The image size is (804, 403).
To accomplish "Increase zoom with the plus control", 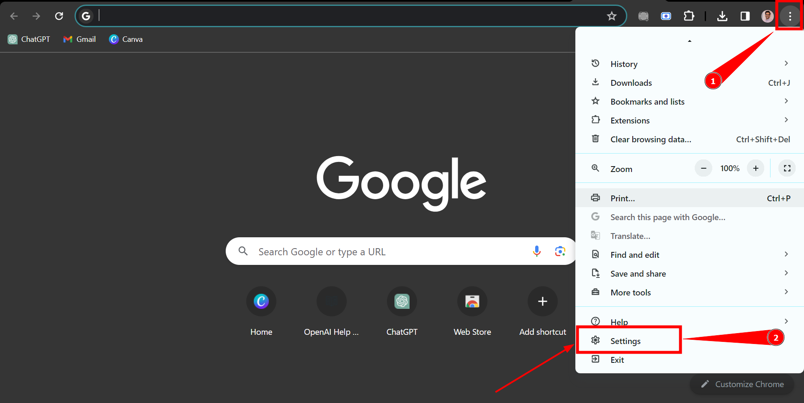I will [755, 168].
